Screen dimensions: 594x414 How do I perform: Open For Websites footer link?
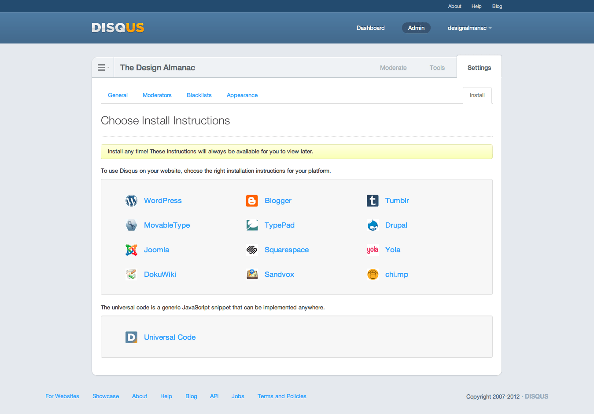pyautogui.click(x=62, y=396)
